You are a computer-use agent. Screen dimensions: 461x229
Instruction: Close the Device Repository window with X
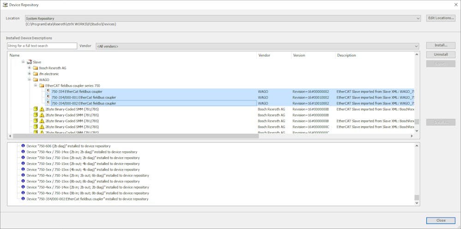(x=455, y=5)
